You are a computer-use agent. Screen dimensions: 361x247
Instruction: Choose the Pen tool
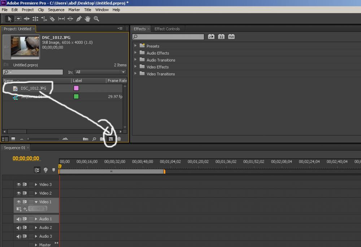click(79, 19)
